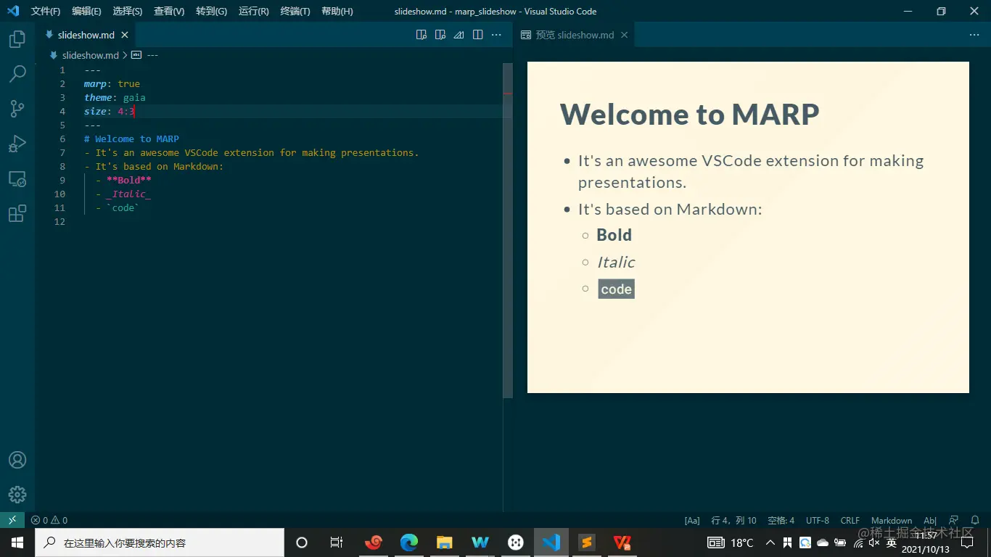Viewport: 991px width, 557px height.
Task: Click the muted volume icon in system tray
Action: (x=874, y=542)
